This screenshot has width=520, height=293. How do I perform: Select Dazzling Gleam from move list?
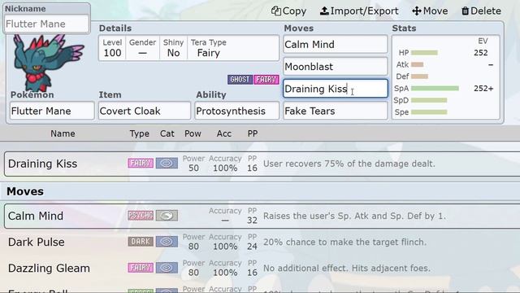point(262,269)
